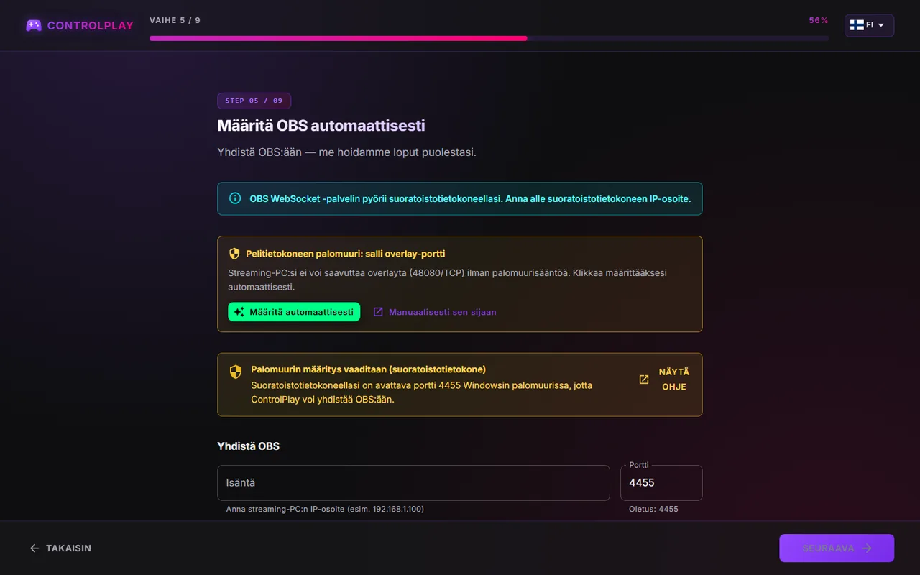The width and height of the screenshot is (920, 575).
Task: Open the FI language dropdown arrow
Action: pyautogui.click(x=881, y=25)
